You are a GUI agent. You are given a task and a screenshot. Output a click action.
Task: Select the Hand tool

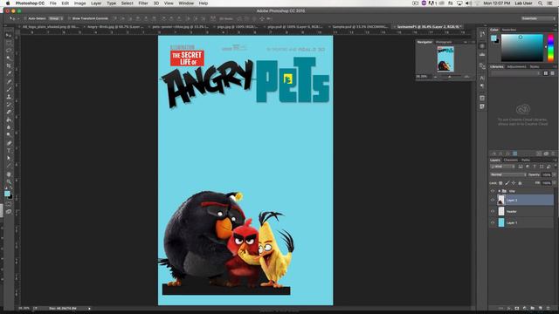tap(9, 174)
